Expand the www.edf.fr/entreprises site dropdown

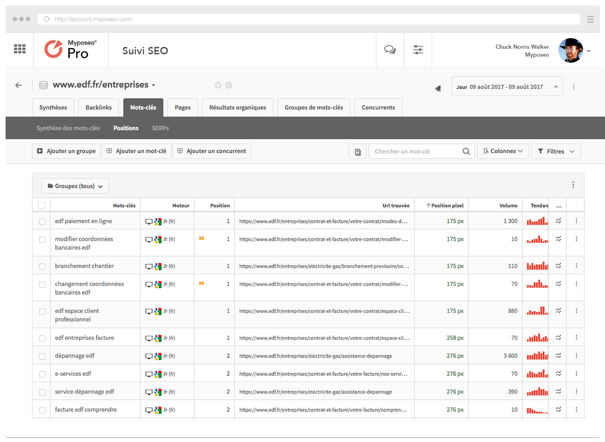[x=153, y=85]
